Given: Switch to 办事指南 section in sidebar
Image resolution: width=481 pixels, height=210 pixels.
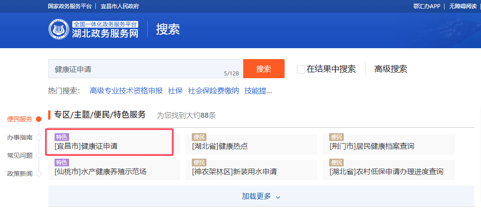Looking at the screenshot, I should pos(20,137).
